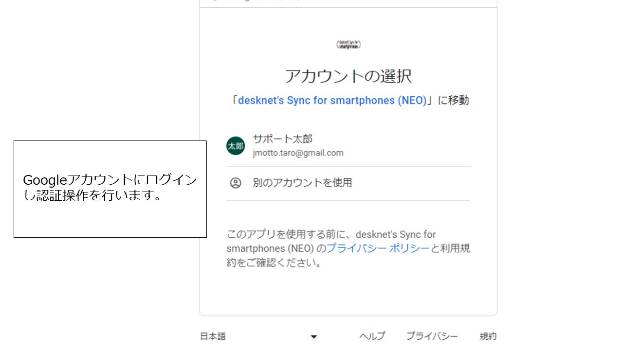Open the desknet's Sync for smartphones (NEO) link
The image size is (623, 350).
pyautogui.click(x=332, y=101)
